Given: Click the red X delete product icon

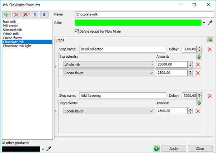Looking at the screenshot, I should coord(16,14).
